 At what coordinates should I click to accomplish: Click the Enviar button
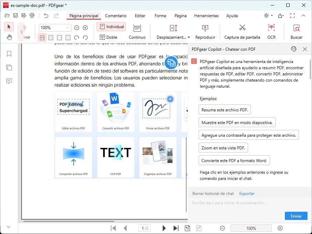296,216
